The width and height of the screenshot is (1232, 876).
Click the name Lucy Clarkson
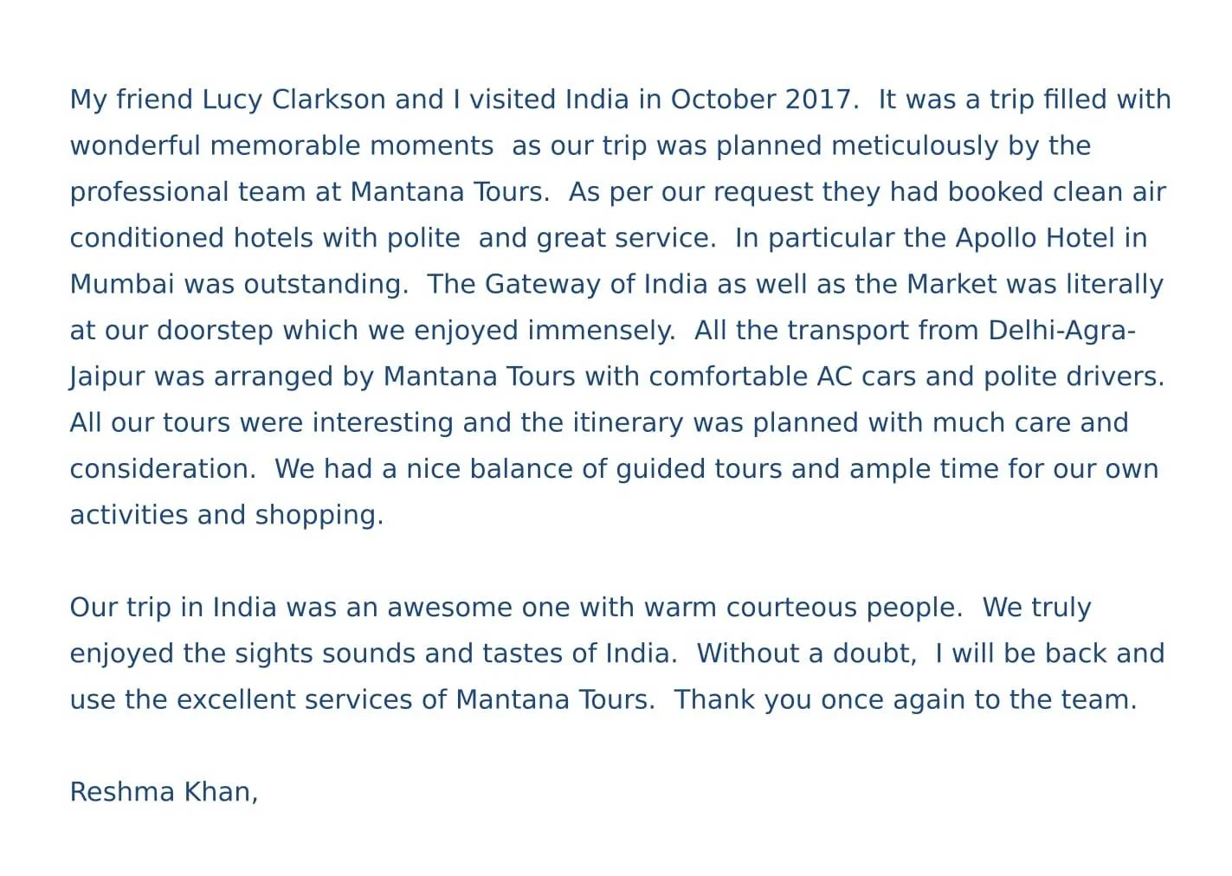293,100
